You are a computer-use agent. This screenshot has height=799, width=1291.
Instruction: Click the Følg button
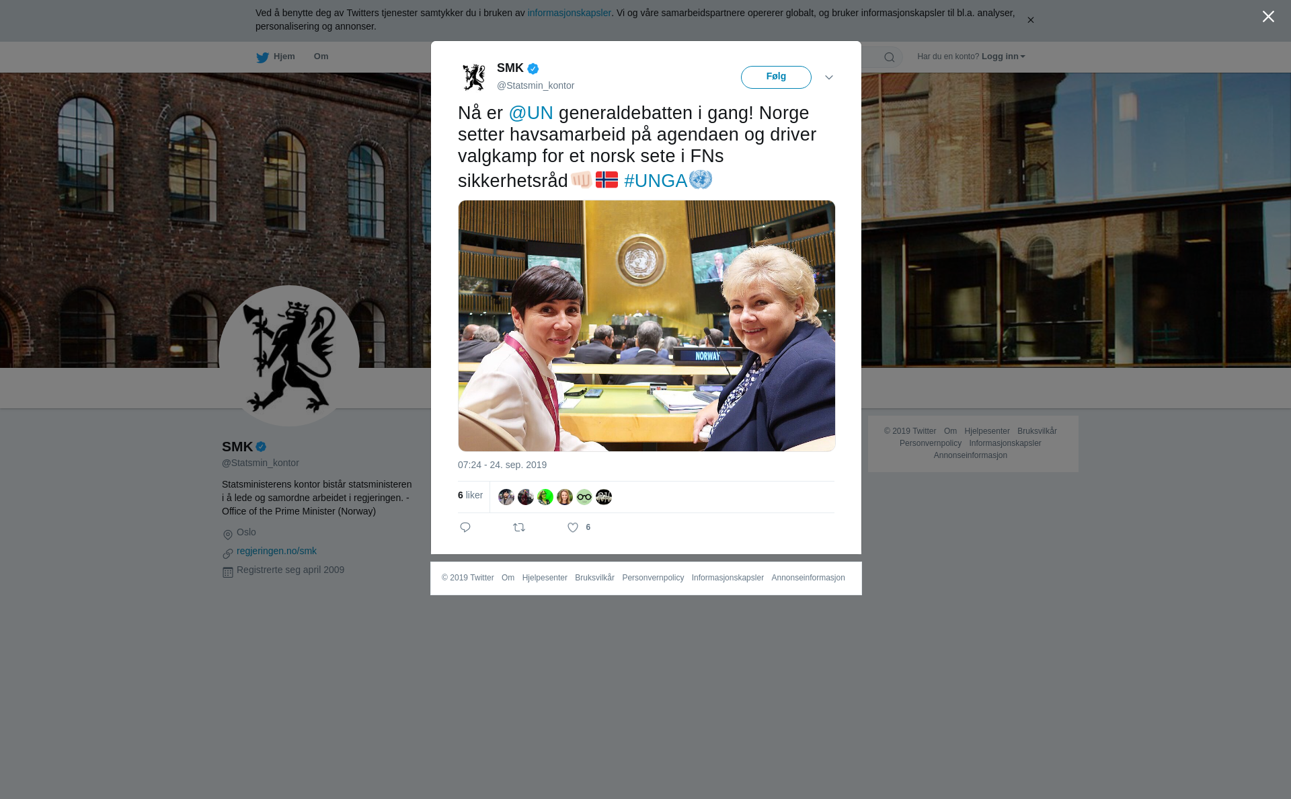coord(776,77)
